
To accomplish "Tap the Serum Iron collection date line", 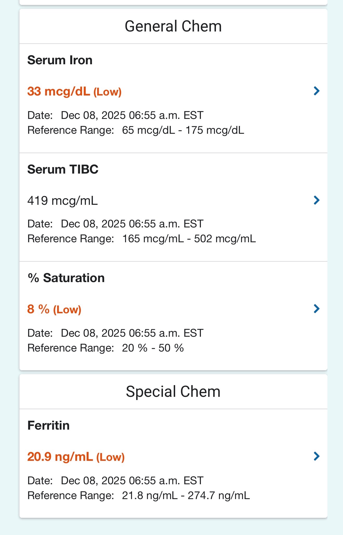I will (115, 115).
